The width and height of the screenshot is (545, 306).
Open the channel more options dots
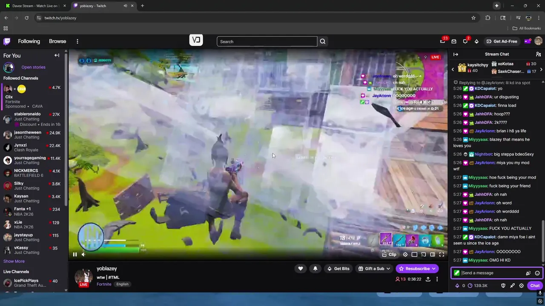437,279
